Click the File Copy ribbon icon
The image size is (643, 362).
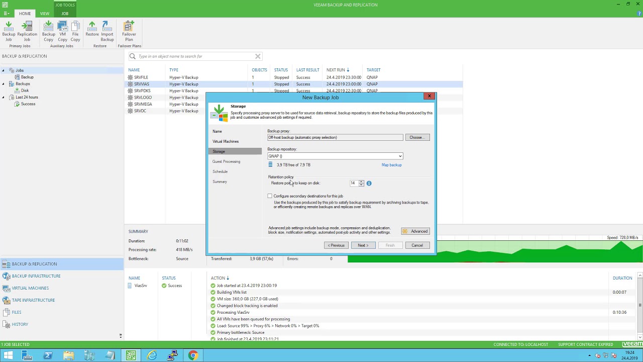pos(75,31)
